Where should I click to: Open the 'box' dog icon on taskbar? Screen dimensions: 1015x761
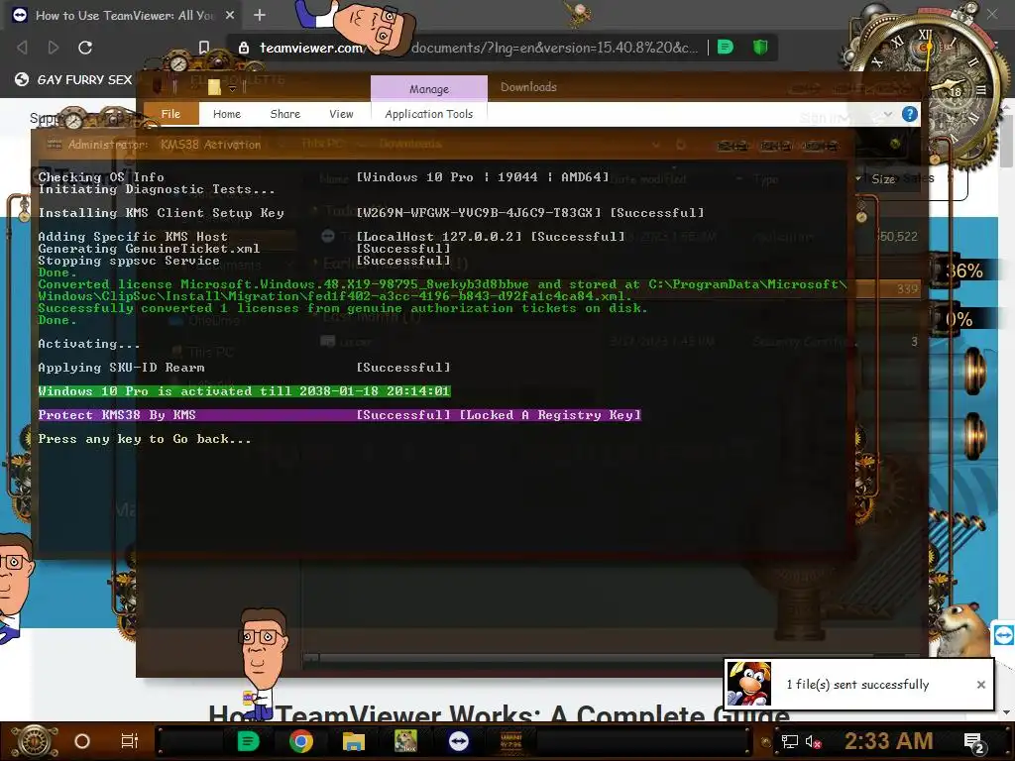click(x=405, y=741)
